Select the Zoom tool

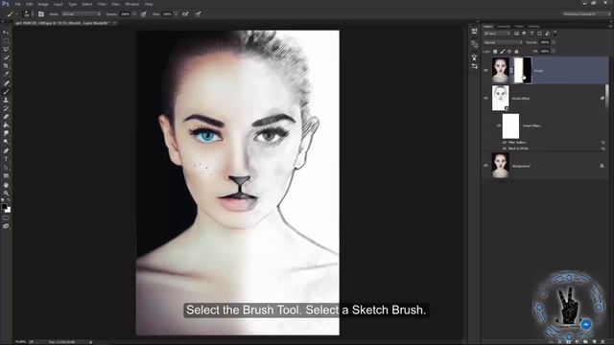(x=6, y=193)
